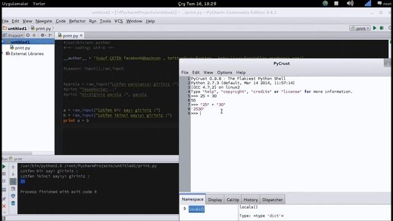Open the PyCharm Run menu

click(93, 21)
